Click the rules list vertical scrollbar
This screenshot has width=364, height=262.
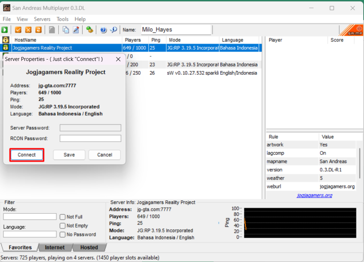point(360,163)
